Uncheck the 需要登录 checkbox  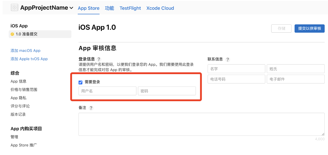[x=81, y=82]
